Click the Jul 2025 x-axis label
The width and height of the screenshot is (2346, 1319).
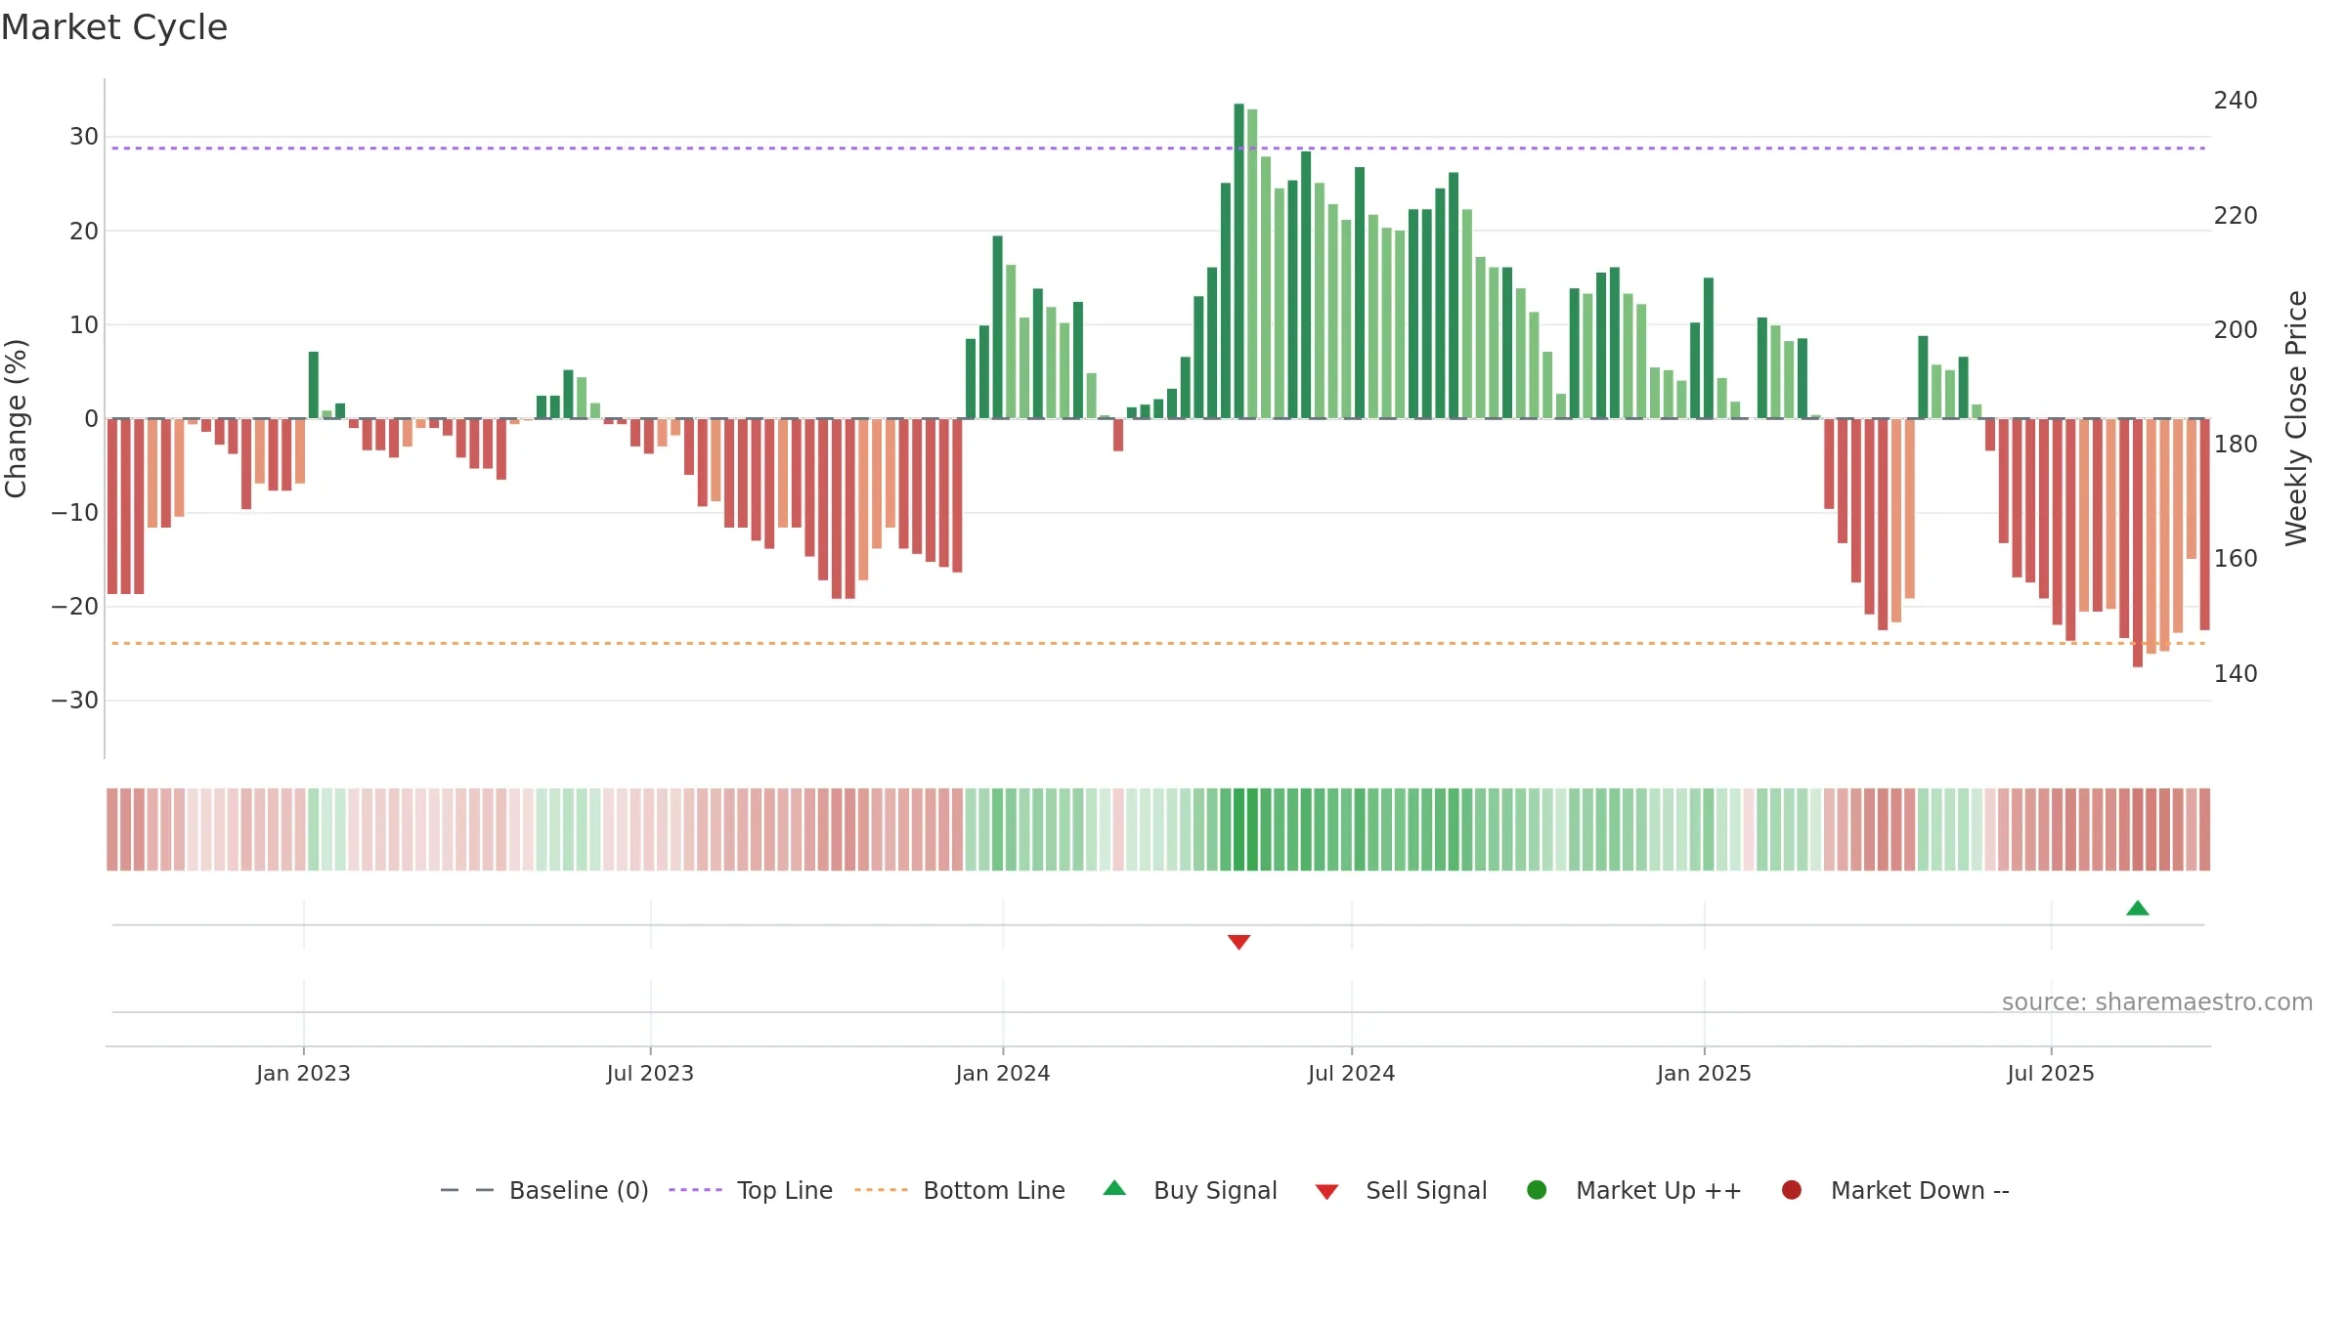[x=2051, y=1074]
